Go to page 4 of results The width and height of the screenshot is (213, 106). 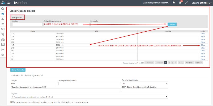[176, 63]
